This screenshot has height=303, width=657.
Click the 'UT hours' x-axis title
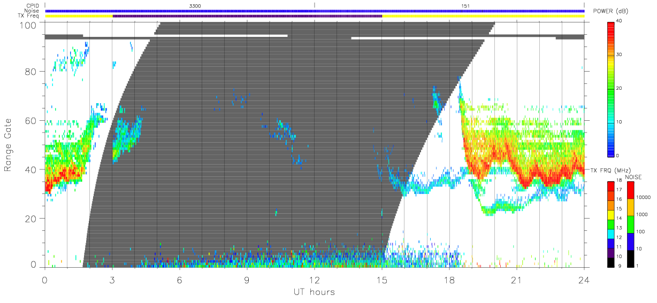[x=314, y=292]
